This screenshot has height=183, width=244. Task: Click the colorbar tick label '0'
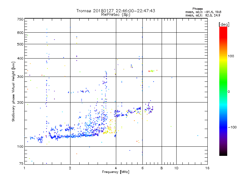tap(228, 92)
